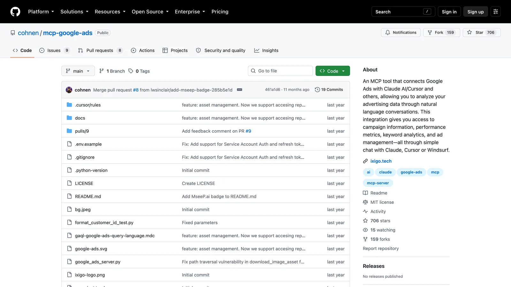Go to the Pricing page
Image resolution: width=511 pixels, height=287 pixels.
click(220, 11)
